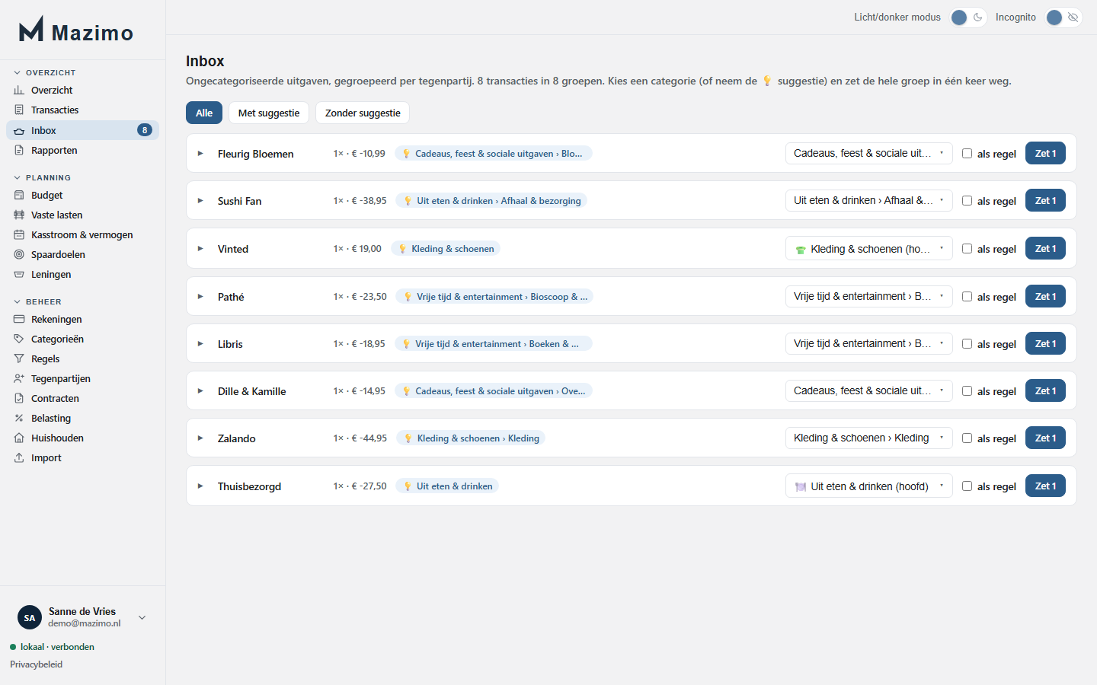Click Zet 1 for Pathé
Viewport: 1097px width, 685px height.
(1045, 296)
